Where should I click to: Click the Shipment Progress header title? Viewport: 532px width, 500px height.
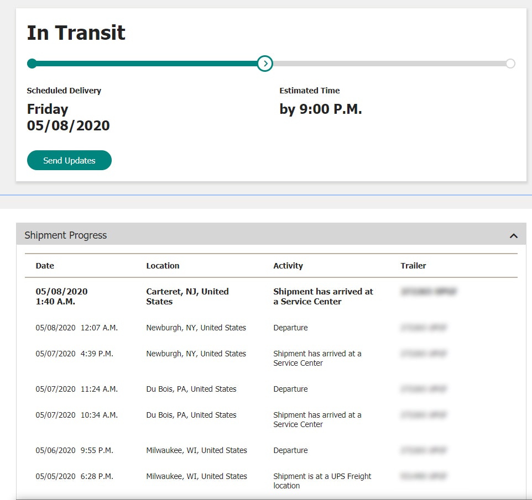click(66, 235)
